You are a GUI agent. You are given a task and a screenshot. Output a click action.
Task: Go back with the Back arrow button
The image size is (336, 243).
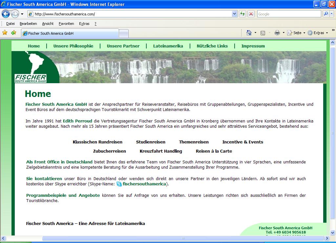pos(6,14)
